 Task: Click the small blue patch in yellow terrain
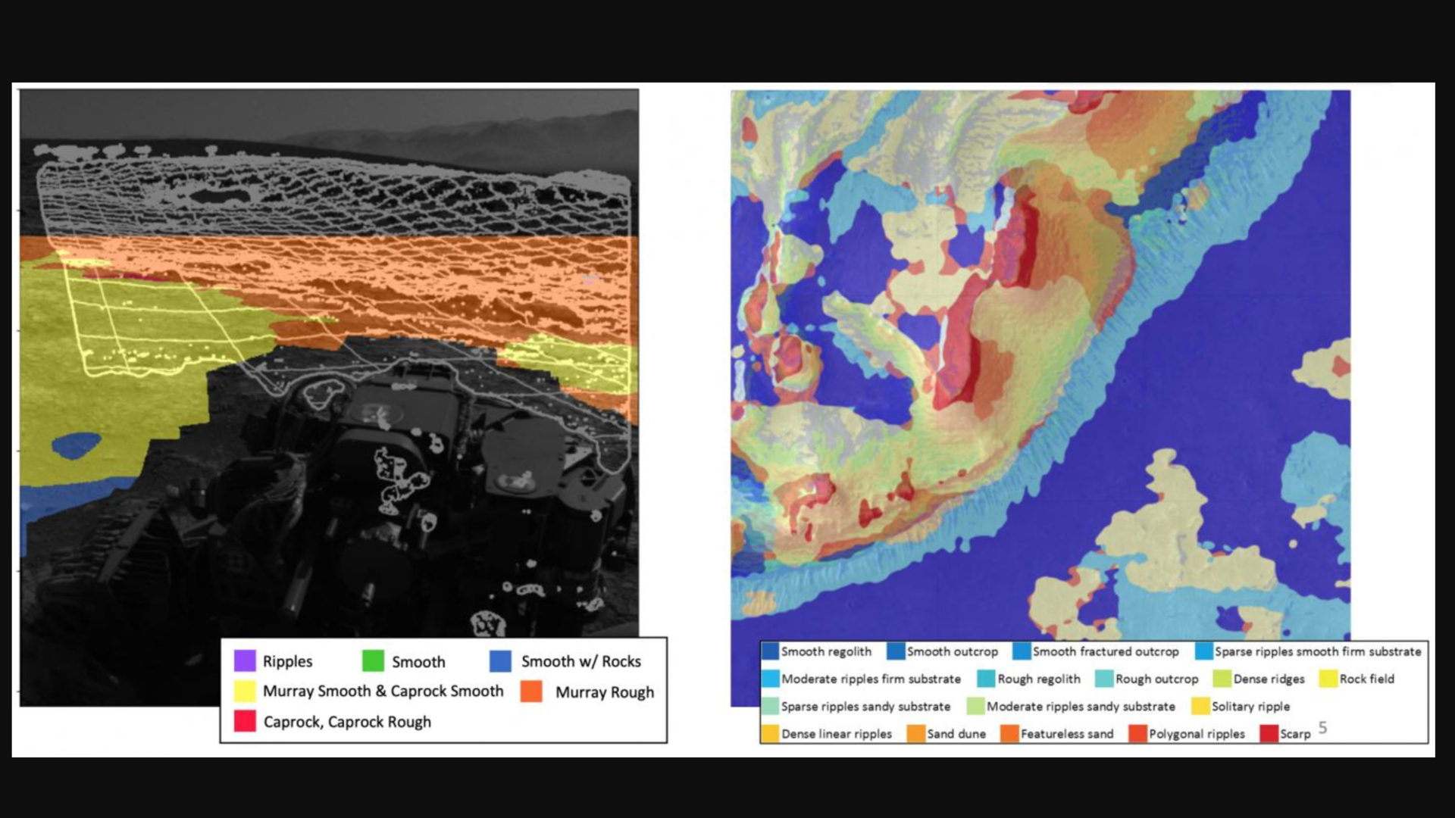pos(76,445)
